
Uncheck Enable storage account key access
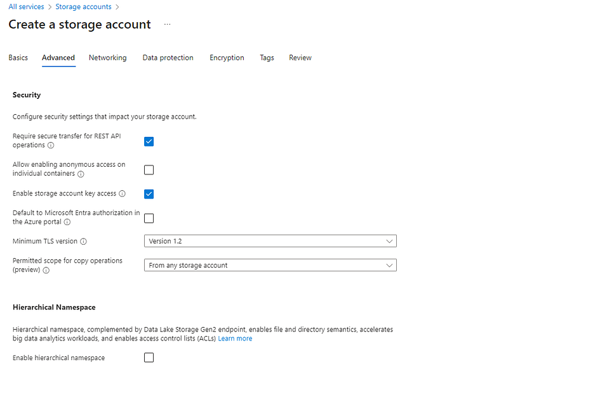[x=149, y=194]
